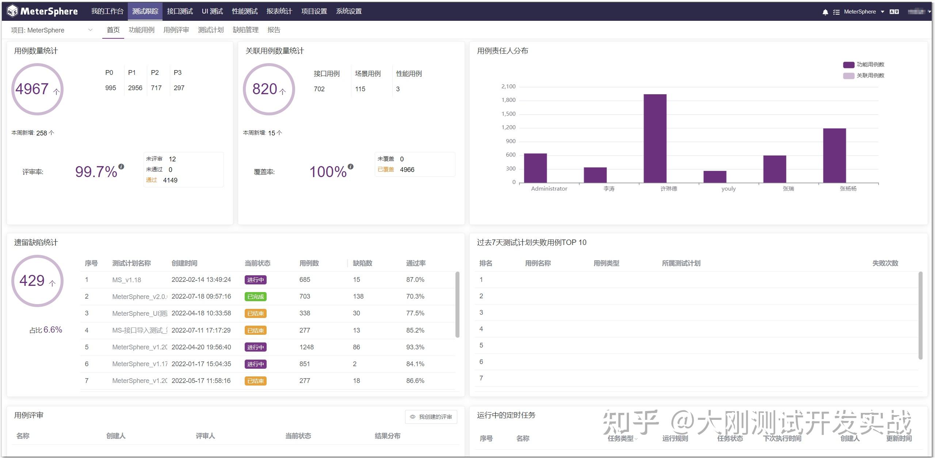This screenshot has width=935, height=460.
Task: Click the MeterSphere logo
Action: (42, 11)
